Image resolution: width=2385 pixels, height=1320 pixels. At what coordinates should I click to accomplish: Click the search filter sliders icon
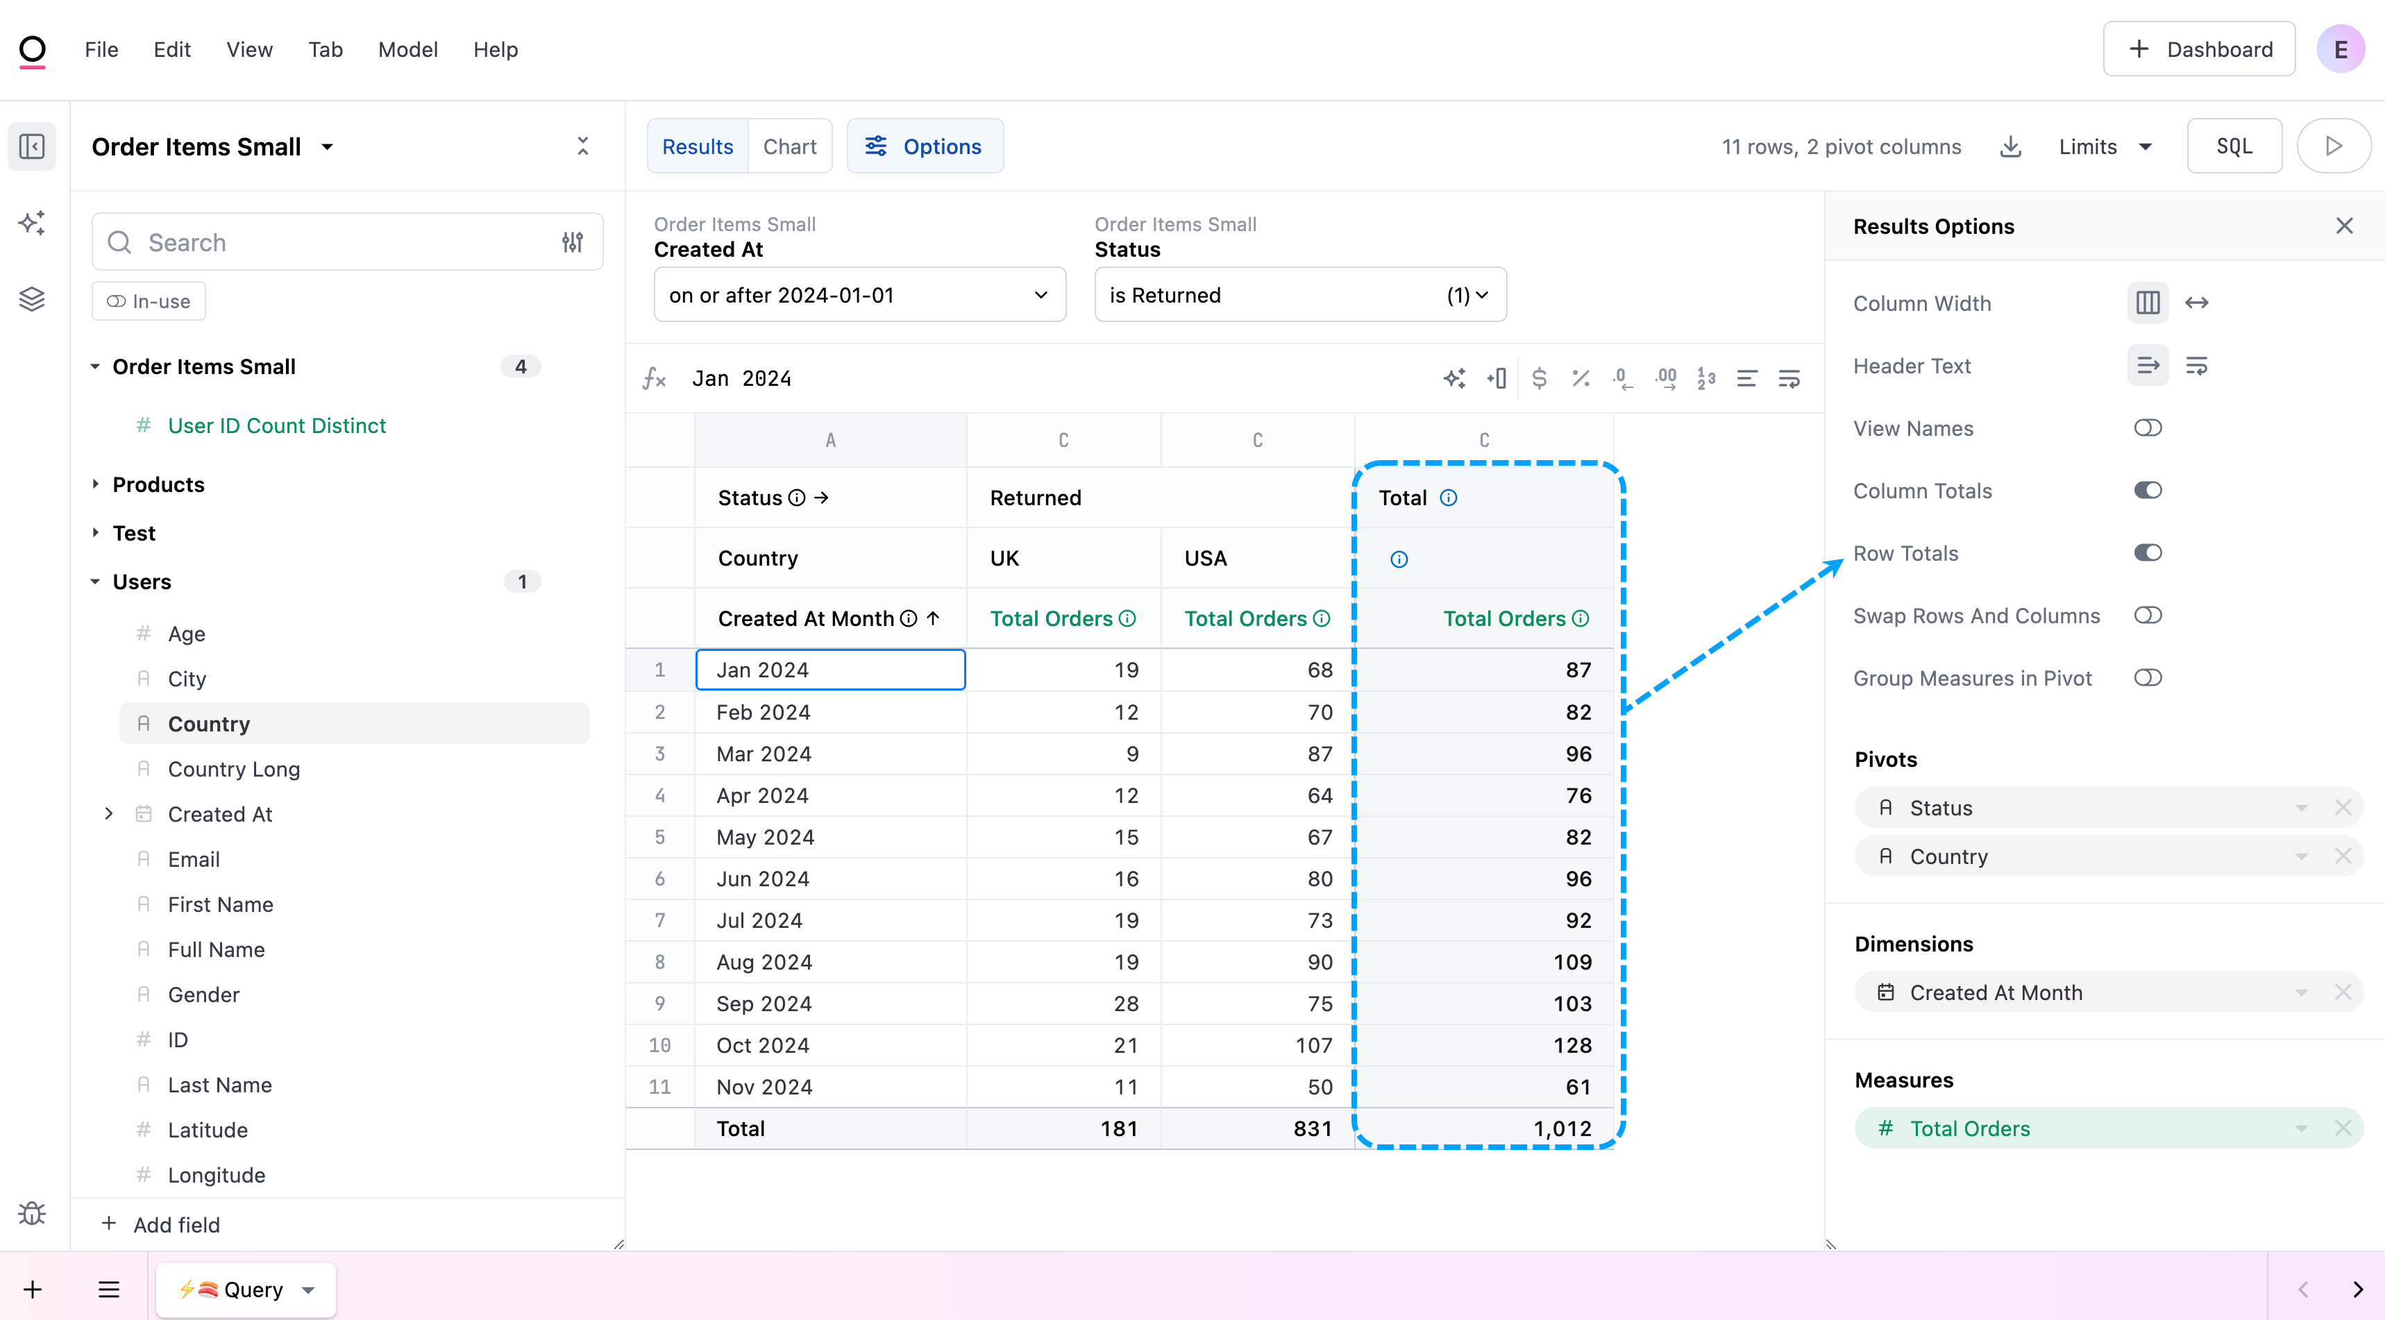pos(572,242)
